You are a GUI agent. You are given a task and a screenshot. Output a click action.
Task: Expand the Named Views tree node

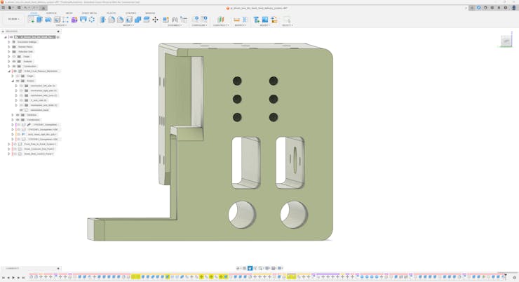[x=9, y=47]
